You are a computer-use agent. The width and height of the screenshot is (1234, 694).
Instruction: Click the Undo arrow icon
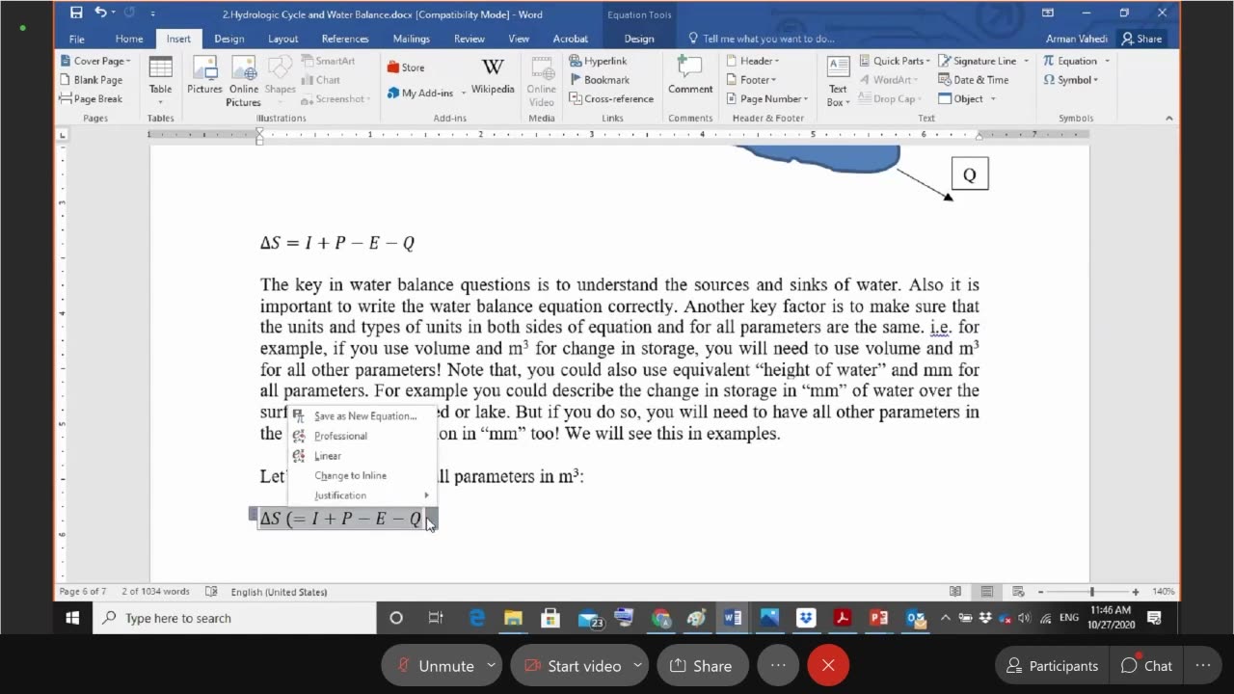(100, 13)
